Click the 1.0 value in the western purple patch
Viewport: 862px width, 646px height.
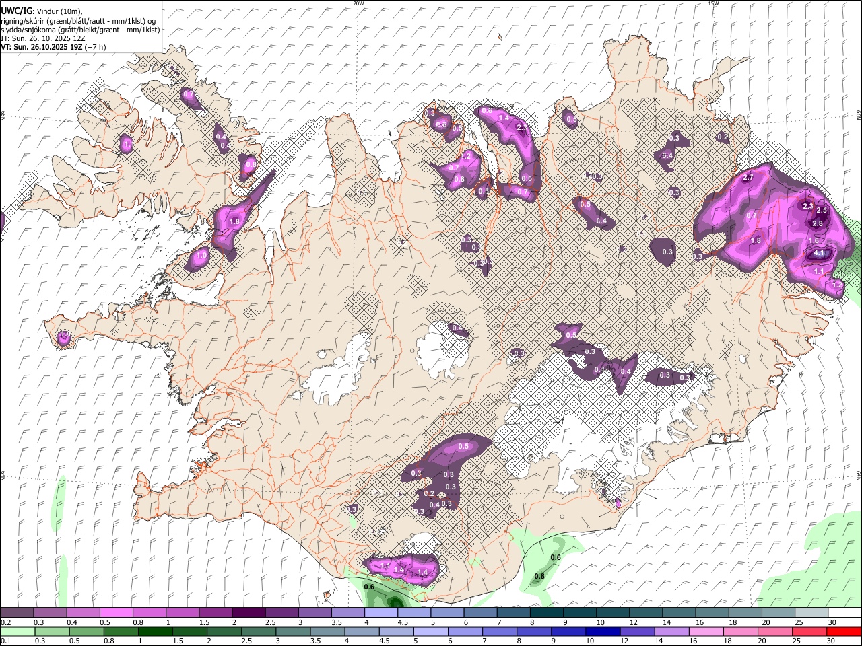click(201, 256)
